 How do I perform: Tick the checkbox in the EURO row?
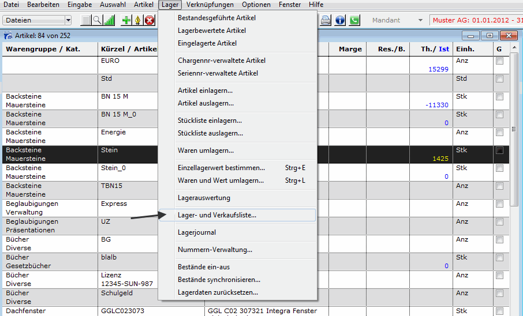coord(500,61)
